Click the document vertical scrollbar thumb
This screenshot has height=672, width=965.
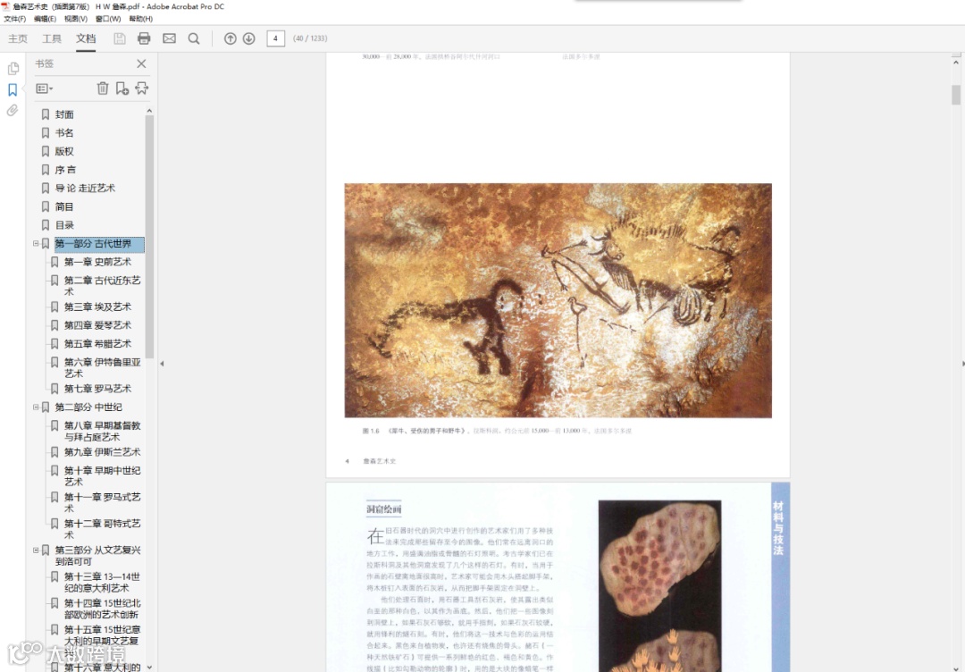click(956, 95)
